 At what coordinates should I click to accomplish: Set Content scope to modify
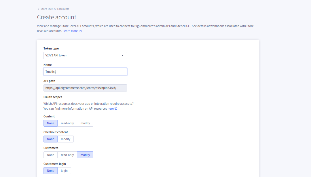(85, 123)
